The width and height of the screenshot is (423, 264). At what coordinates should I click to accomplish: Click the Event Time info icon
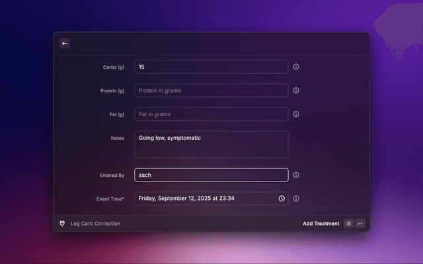(296, 199)
